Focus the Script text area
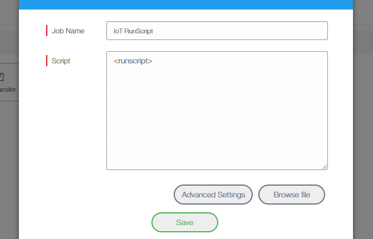The width and height of the screenshot is (373, 239). (217, 111)
